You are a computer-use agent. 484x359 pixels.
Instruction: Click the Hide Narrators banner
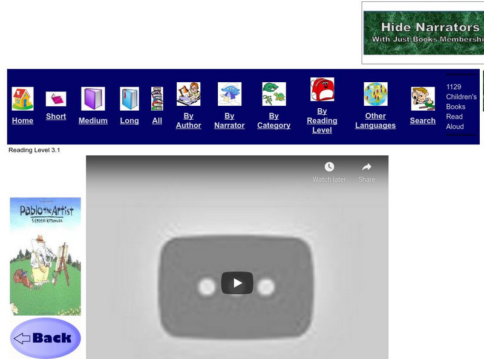click(423, 33)
